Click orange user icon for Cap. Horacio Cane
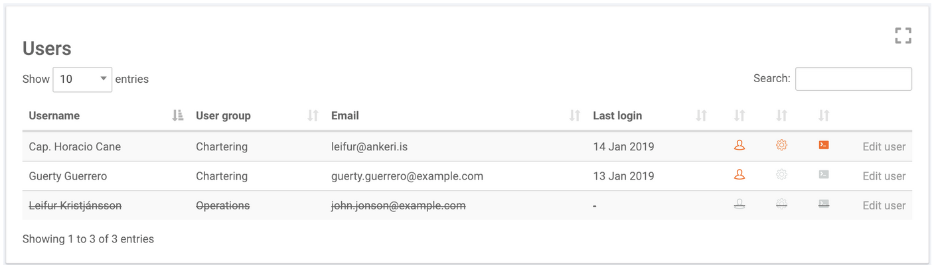The height and width of the screenshot is (269, 932). click(739, 145)
